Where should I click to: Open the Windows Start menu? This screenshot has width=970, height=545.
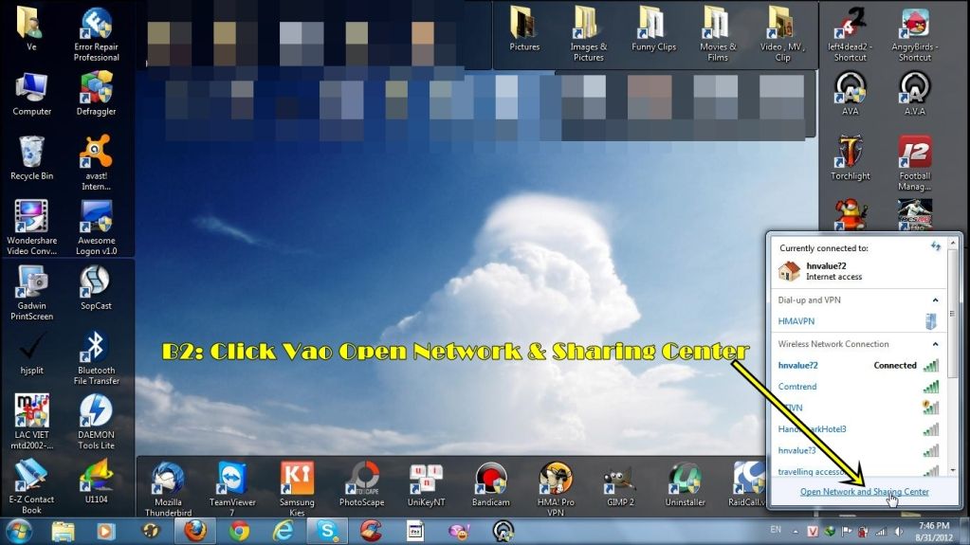click(x=19, y=530)
